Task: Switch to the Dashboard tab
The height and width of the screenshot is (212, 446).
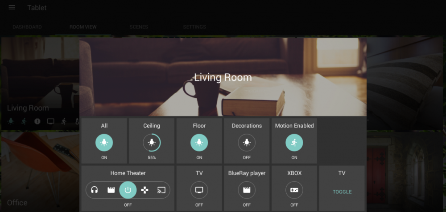Action: click(27, 27)
